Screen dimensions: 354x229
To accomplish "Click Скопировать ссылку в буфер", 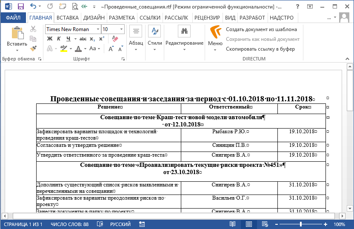I will (260, 49).
